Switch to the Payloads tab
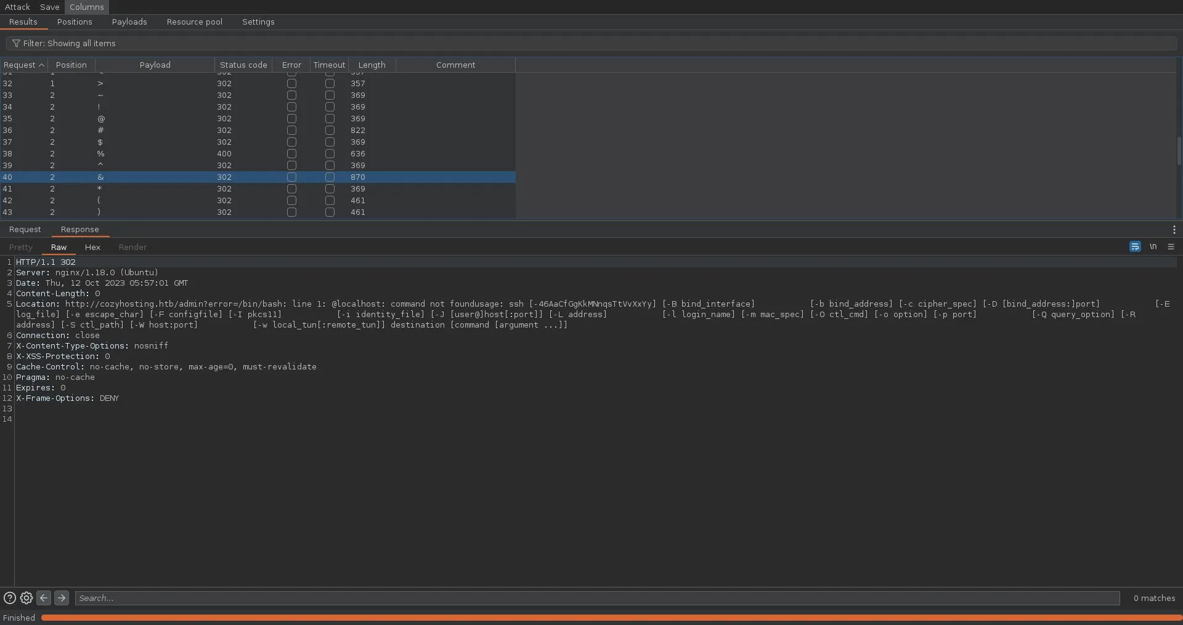 129,22
